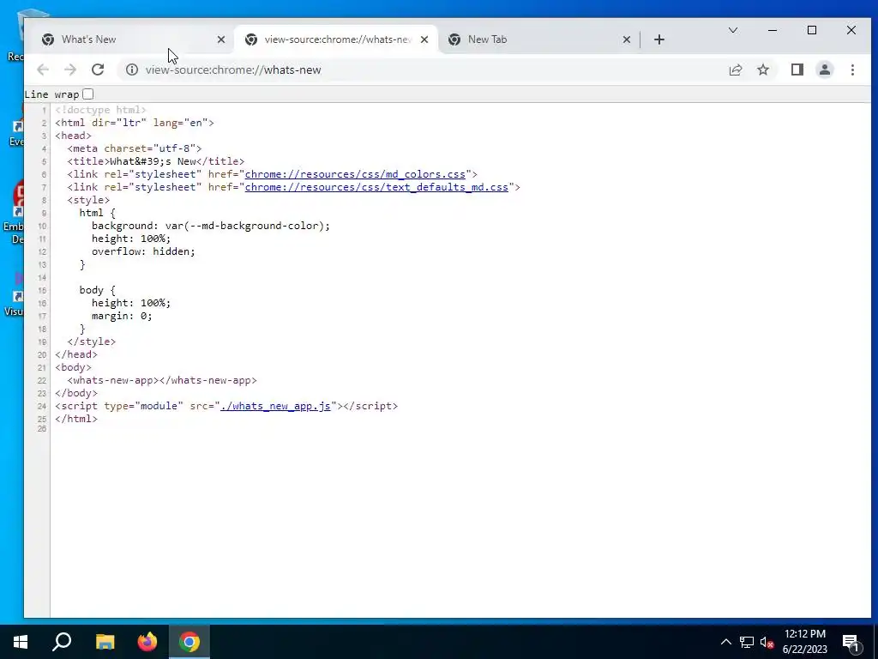Click the "overflow: hidden;" line

143,251
